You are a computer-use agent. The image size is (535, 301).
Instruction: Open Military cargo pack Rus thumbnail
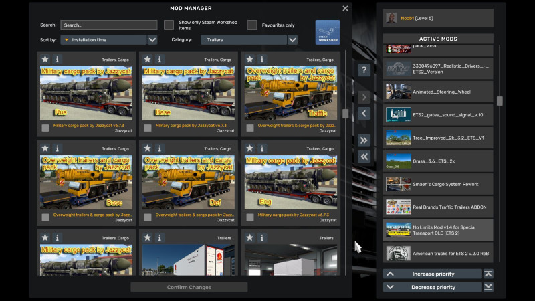pyautogui.click(x=86, y=93)
